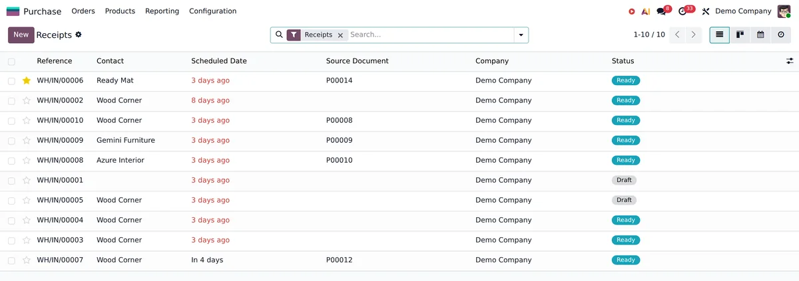
Task: Select the WH/IN/00008 row checkbox
Action: [x=11, y=160]
